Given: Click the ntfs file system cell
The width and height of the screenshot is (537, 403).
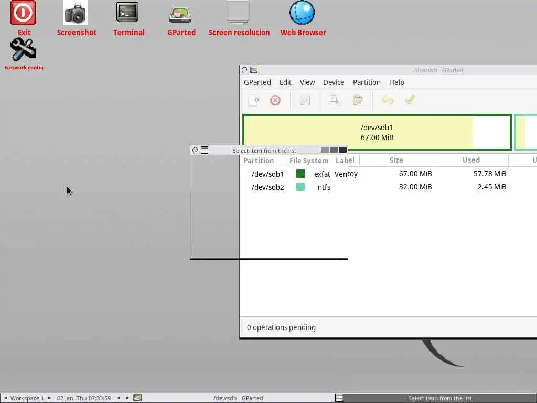Looking at the screenshot, I should click(324, 187).
